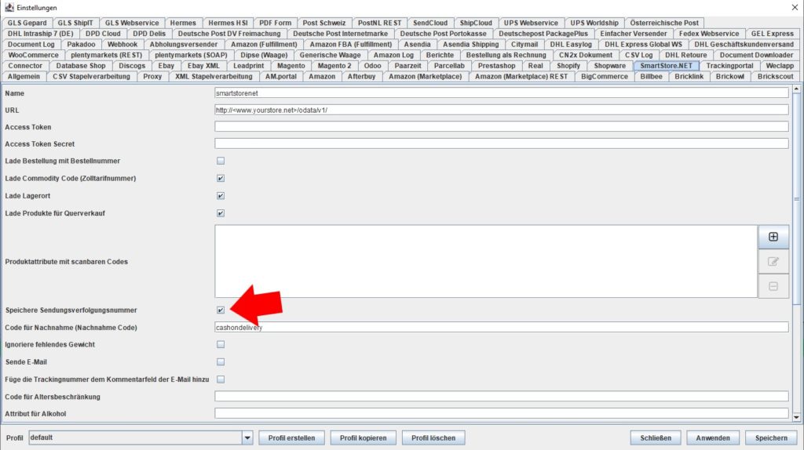Toggle Lade Commodity Code checkbox
The image size is (804, 450).
tap(221, 178)
